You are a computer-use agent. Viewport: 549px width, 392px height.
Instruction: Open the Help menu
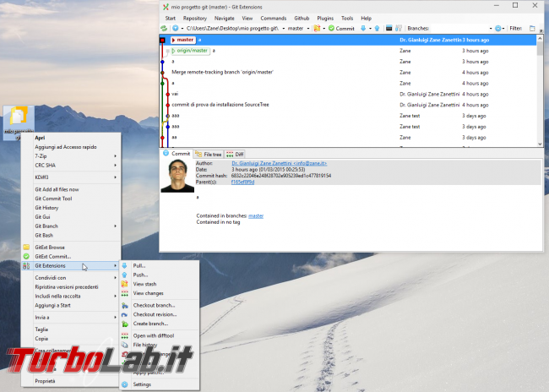pyautogui.click(x=367, y=19)
